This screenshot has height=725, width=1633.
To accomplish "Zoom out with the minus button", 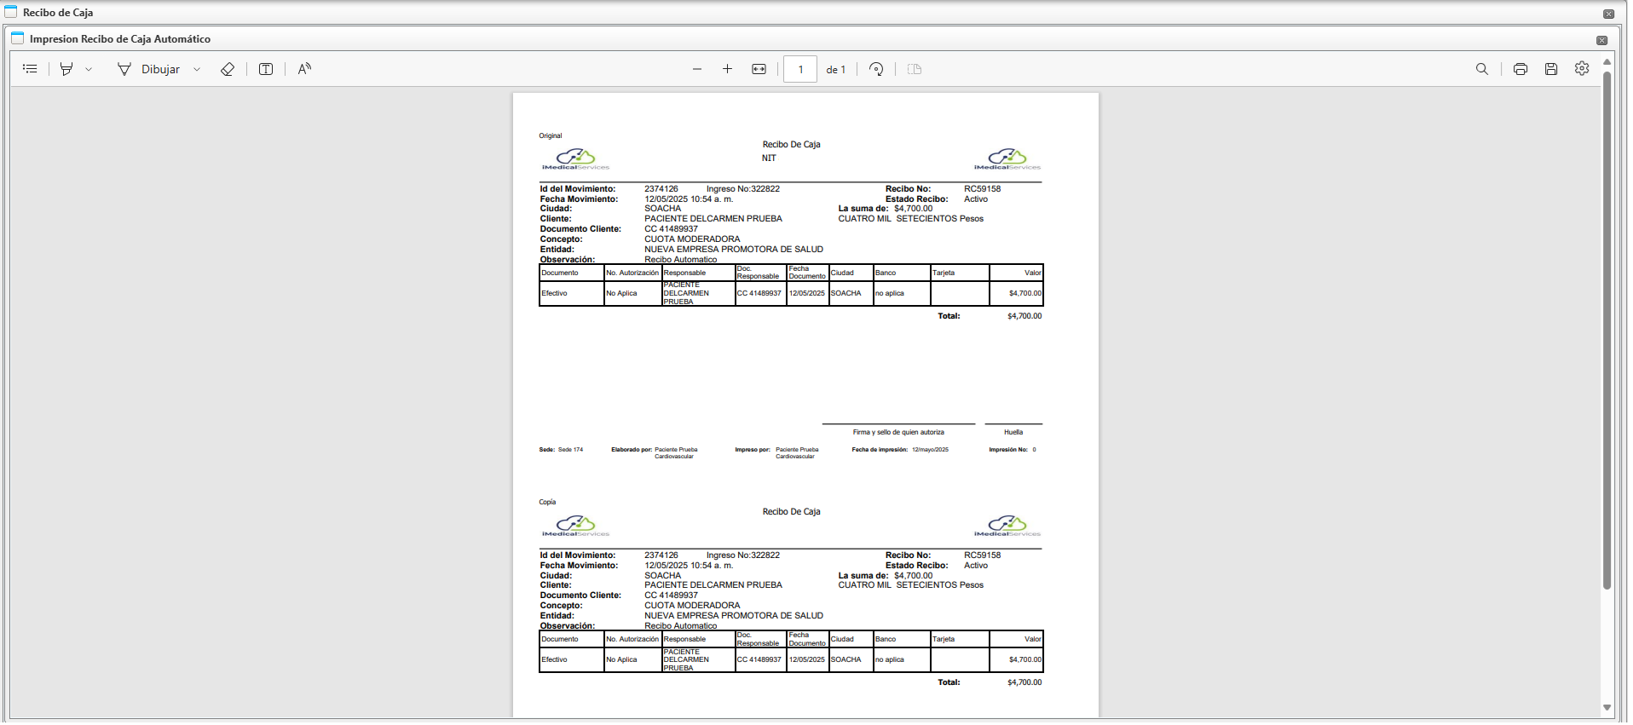I will [697, 69].
